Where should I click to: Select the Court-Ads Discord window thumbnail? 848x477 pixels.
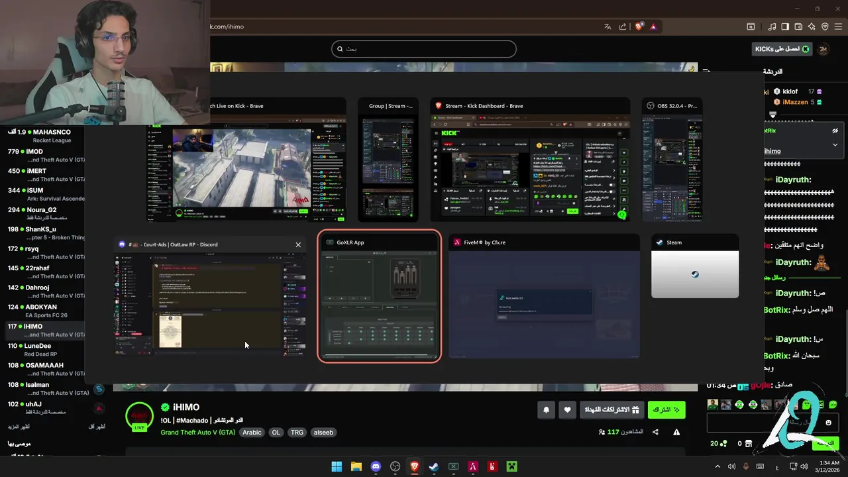tap(210, 297)
